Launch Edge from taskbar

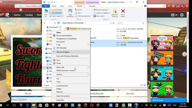pyautogui.click(x=27, y=105)
